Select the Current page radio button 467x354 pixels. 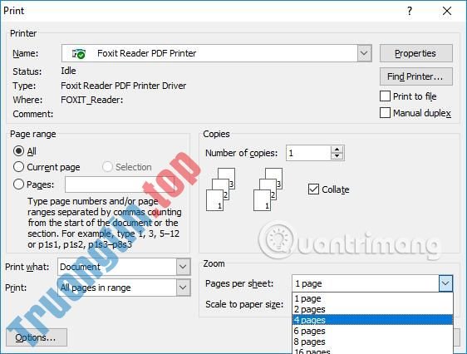18,167
